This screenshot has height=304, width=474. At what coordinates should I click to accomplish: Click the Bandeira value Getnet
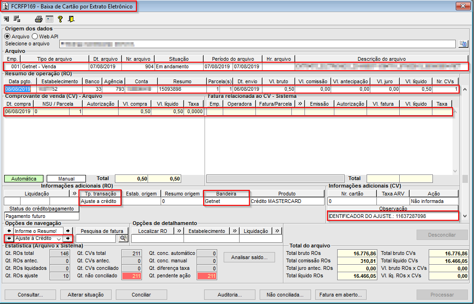pyautogui.click(x=226, y=201)
